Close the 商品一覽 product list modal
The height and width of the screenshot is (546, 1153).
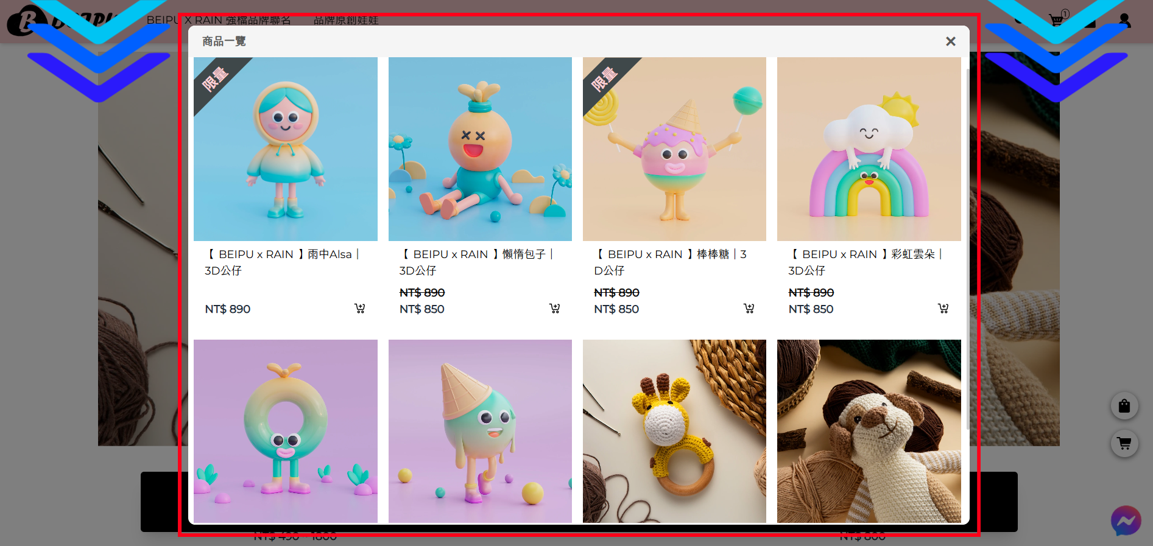point(950,41)
